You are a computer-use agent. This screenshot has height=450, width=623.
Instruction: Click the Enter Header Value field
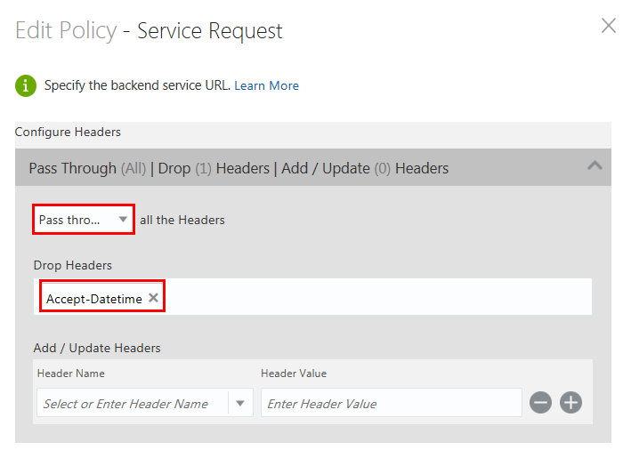pyautogui.click(x=391, y=403)
